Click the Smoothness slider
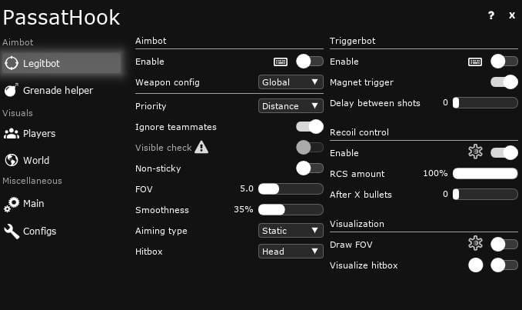The height and width of the screenshot is (310, 522). click(x=291, y=209)
